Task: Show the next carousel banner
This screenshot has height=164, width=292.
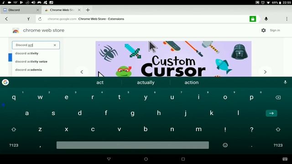Action: click(265, 72)
